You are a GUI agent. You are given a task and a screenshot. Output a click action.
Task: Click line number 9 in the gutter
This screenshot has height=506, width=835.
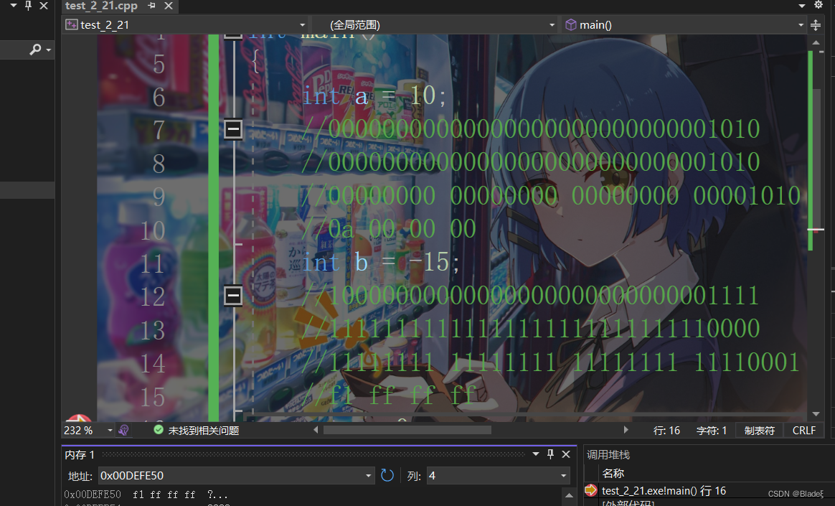coord(159,197)
